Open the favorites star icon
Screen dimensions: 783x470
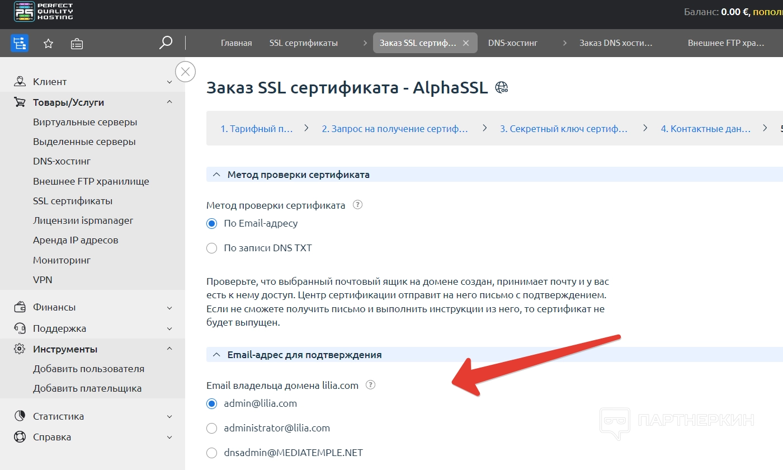coord(49,43)
